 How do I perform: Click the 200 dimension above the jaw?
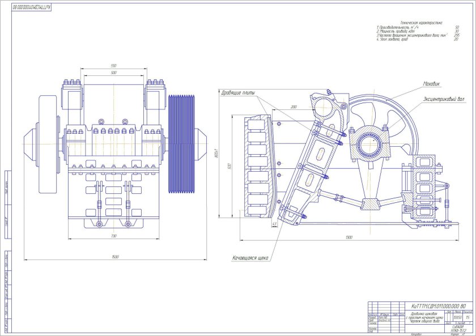293,107
